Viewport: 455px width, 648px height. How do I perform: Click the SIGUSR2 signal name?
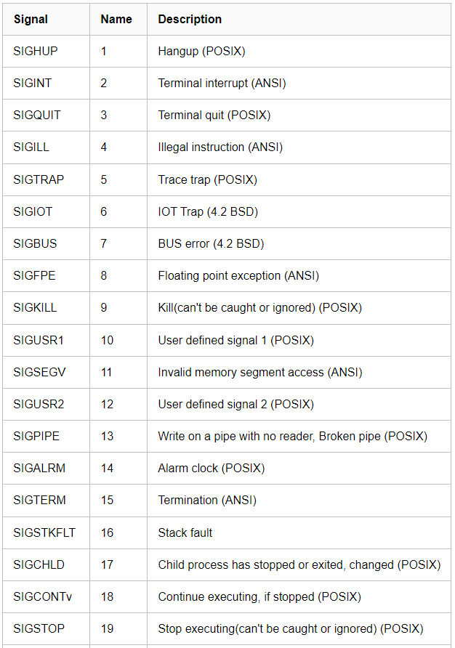tap(39, 404)
